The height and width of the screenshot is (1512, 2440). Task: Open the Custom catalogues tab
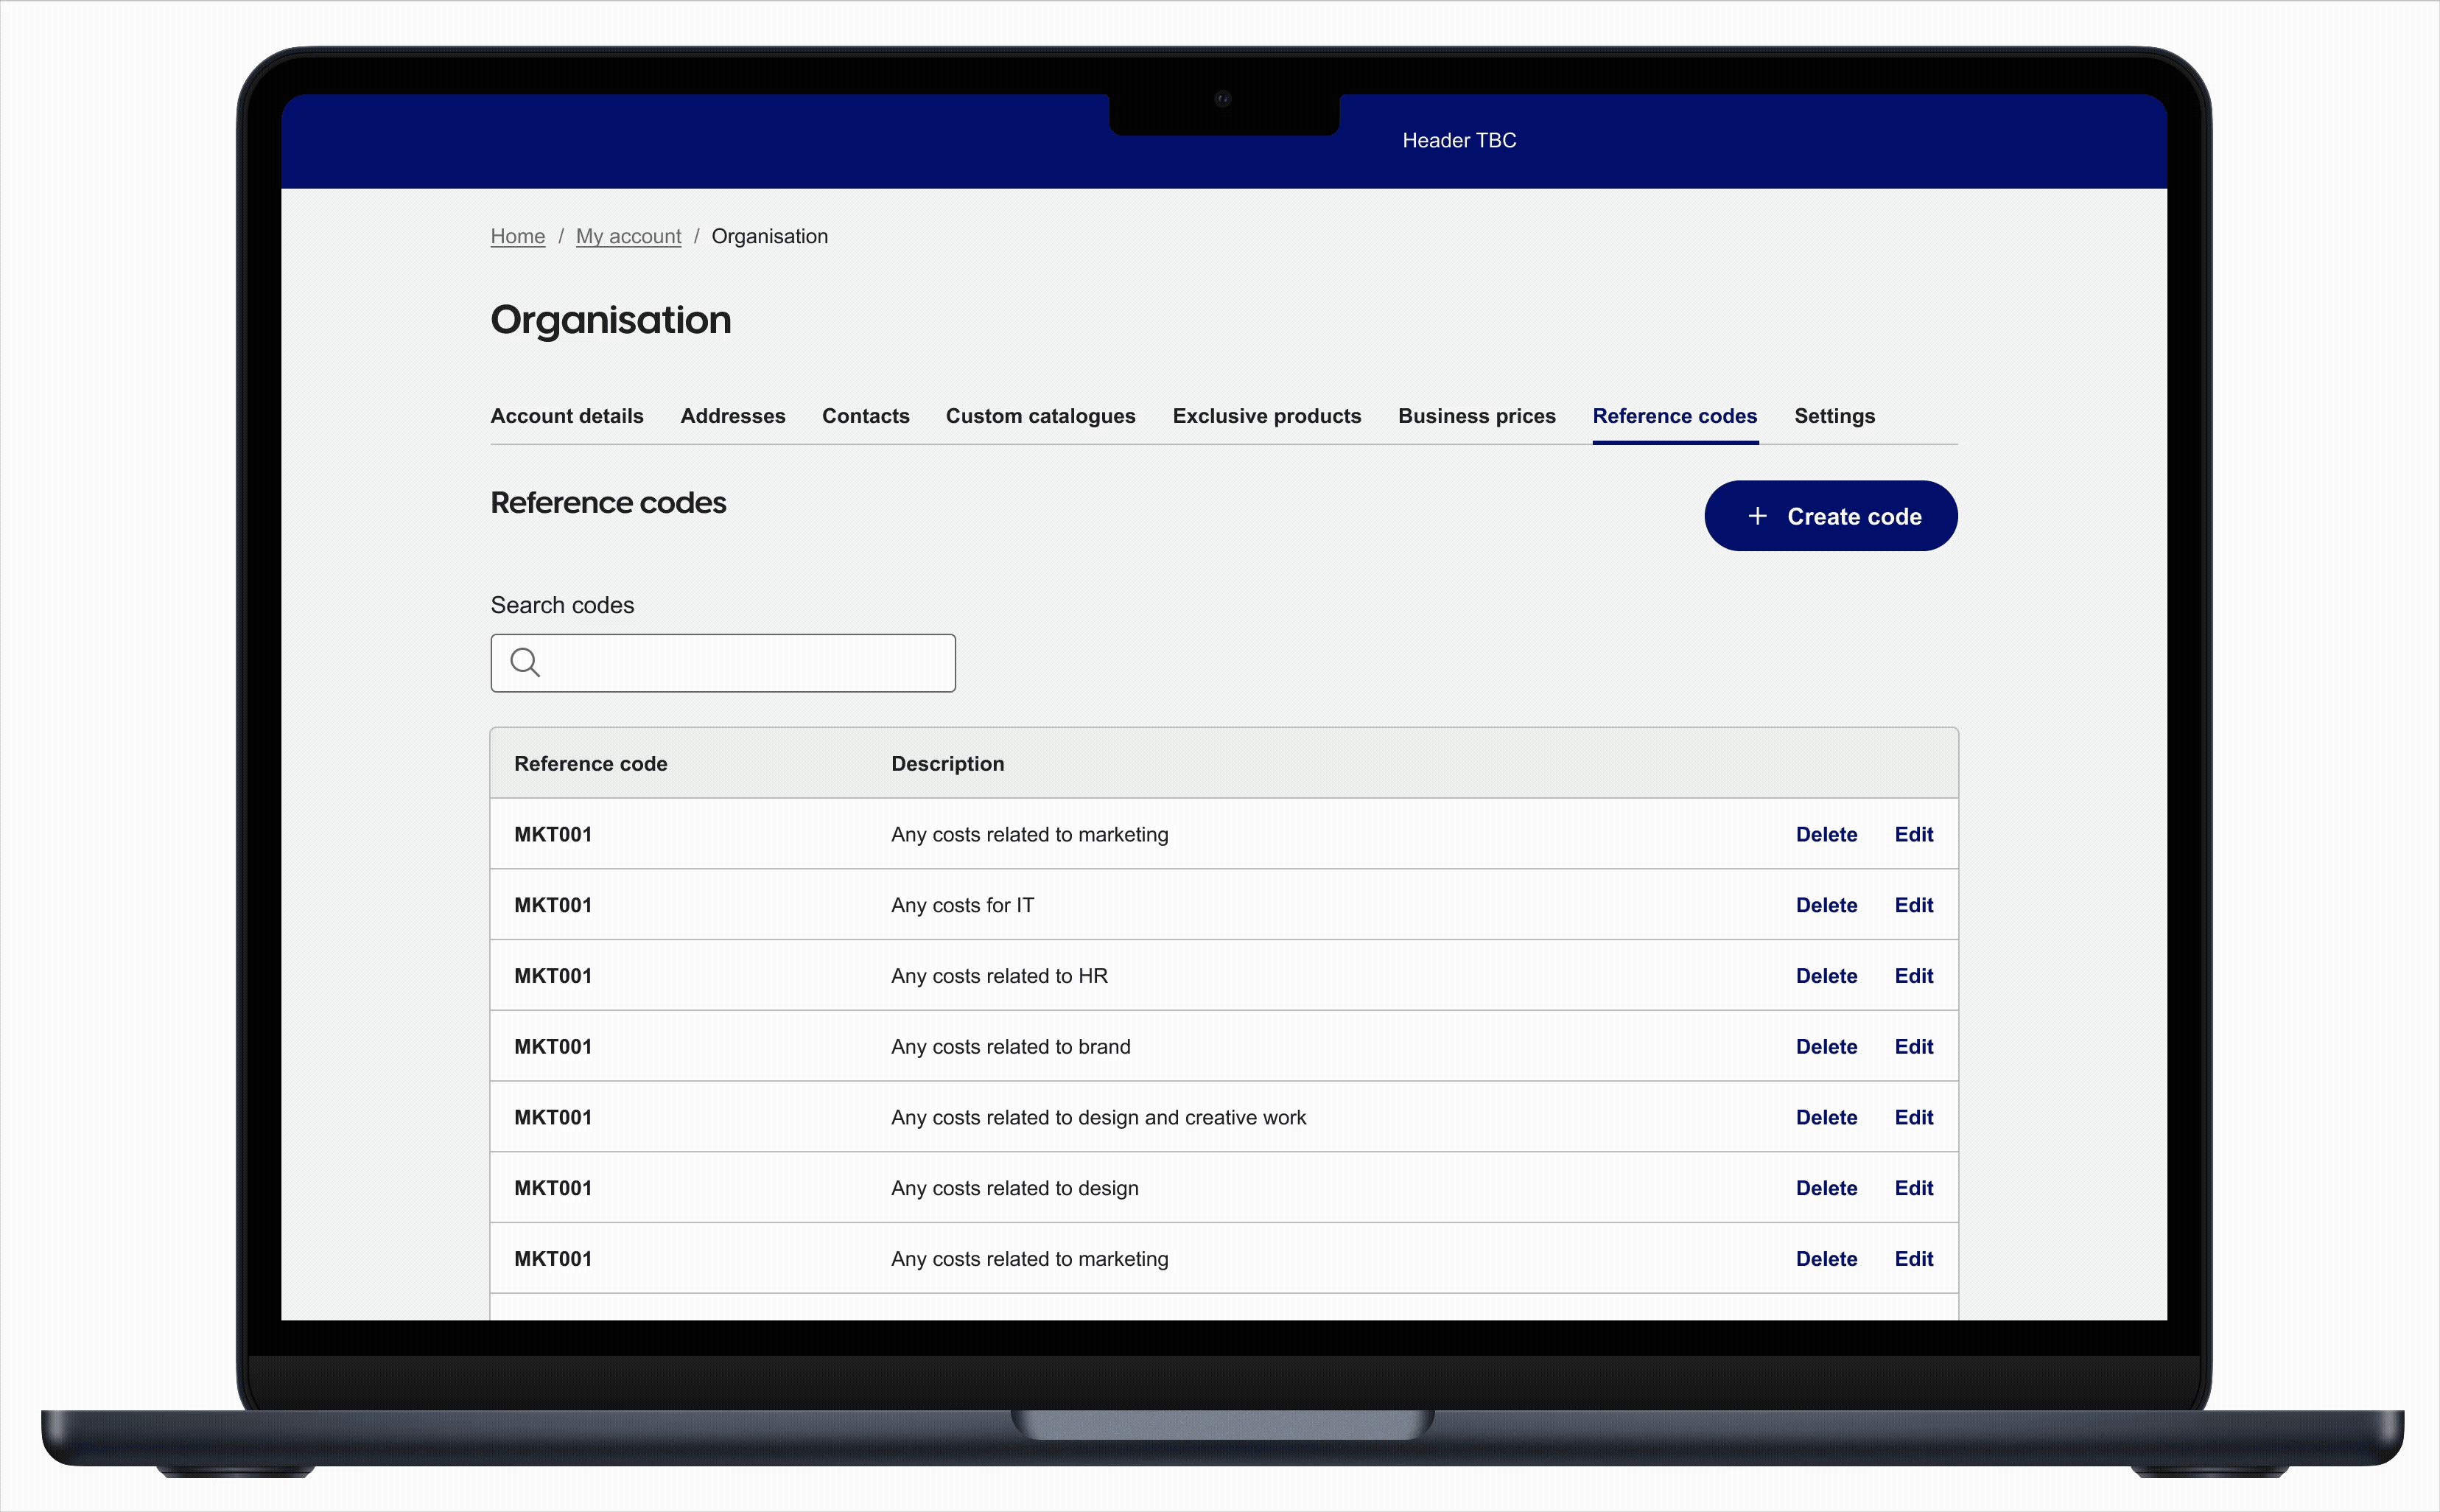tap(1040, 416)
